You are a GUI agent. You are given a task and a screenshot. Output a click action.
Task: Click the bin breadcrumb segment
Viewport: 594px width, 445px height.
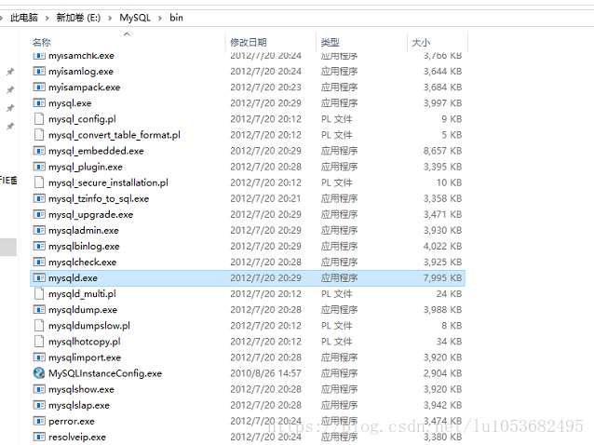[x=176, y=18]
